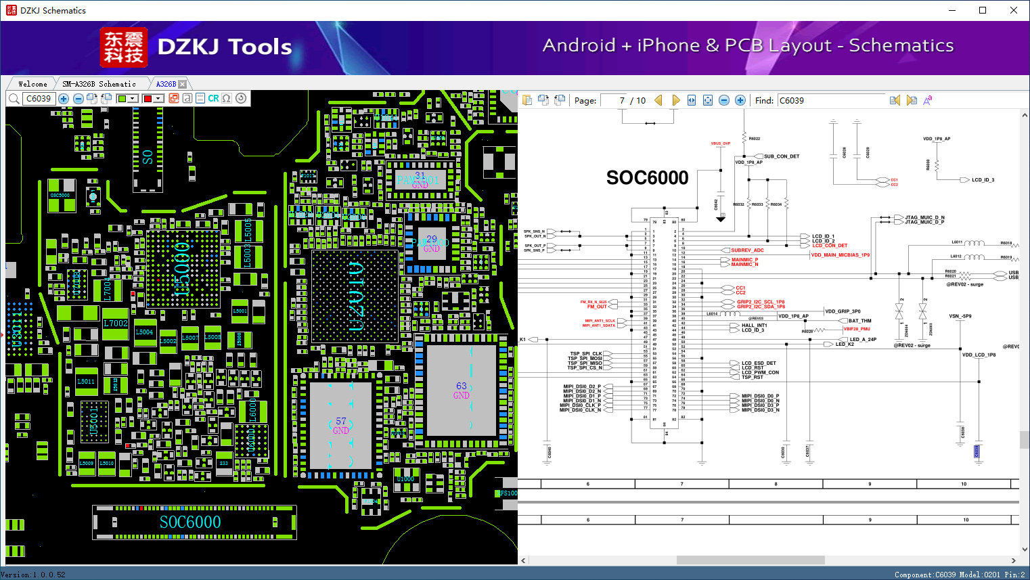Click the CR component filter icon

[213, 99]
